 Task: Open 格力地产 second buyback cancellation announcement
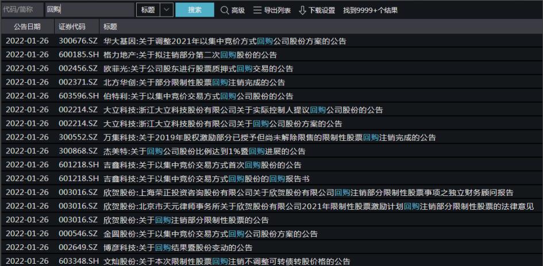[x=190, y=55]
